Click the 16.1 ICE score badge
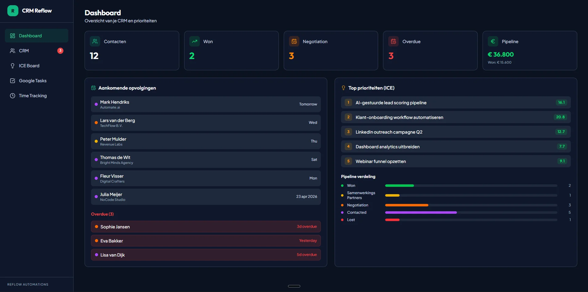 tap(561, 102)
